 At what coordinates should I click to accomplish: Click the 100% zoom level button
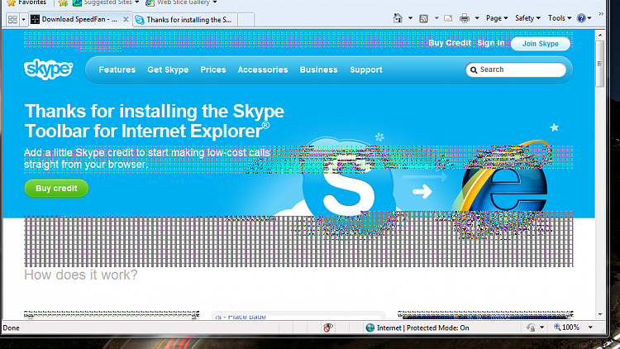(x=566, y=327)
